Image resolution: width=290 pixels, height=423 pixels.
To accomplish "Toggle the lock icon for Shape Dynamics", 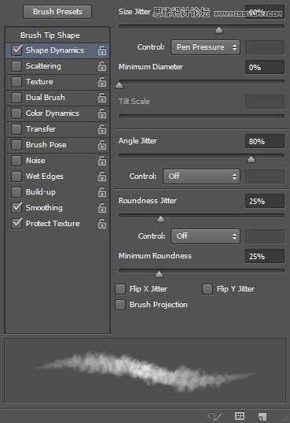I will [102, 50].
